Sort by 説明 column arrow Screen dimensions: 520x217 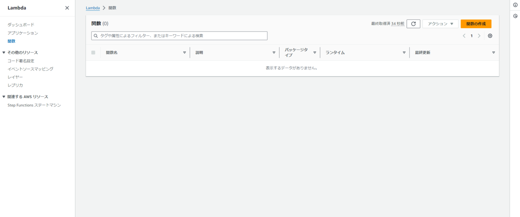click(x=274, y=53)
